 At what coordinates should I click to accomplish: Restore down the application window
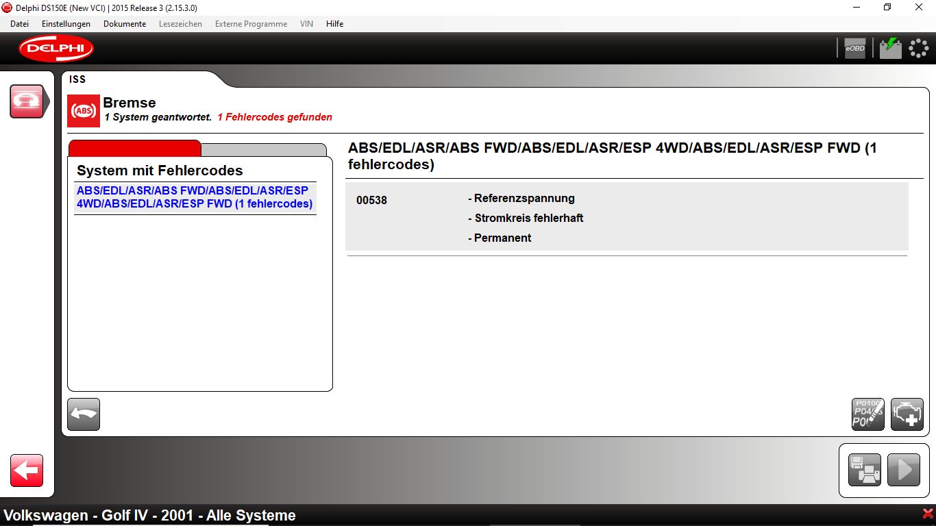887,7
